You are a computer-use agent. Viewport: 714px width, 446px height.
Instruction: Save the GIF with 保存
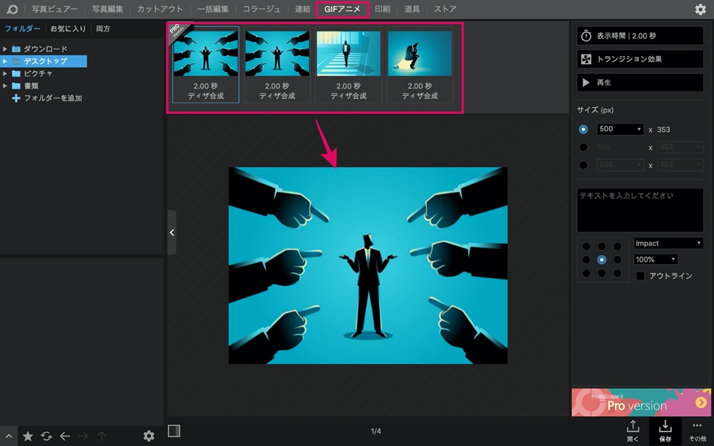(x=665, y=431)
